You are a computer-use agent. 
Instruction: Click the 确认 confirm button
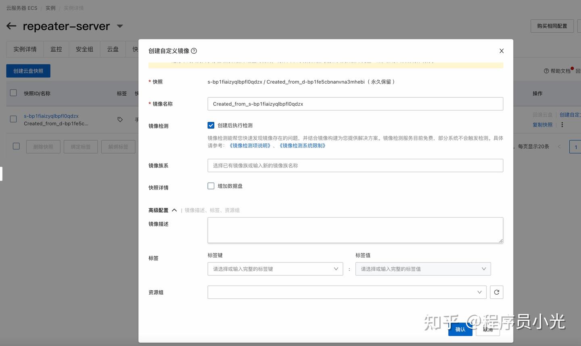coord(460,329)
